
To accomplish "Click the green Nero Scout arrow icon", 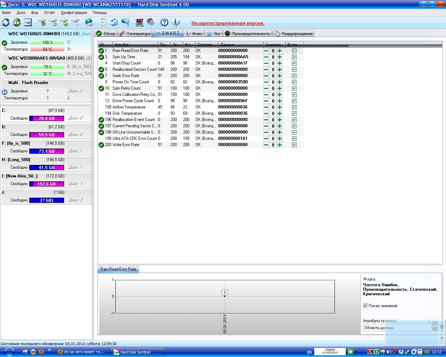I will 351,352.
